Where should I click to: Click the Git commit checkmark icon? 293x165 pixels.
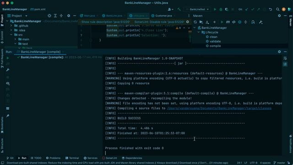click(x=252, y=9)
